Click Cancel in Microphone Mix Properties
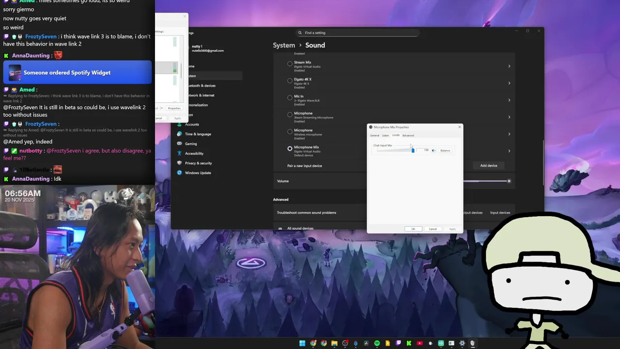 pyautogui.click(x=433, y=229)
